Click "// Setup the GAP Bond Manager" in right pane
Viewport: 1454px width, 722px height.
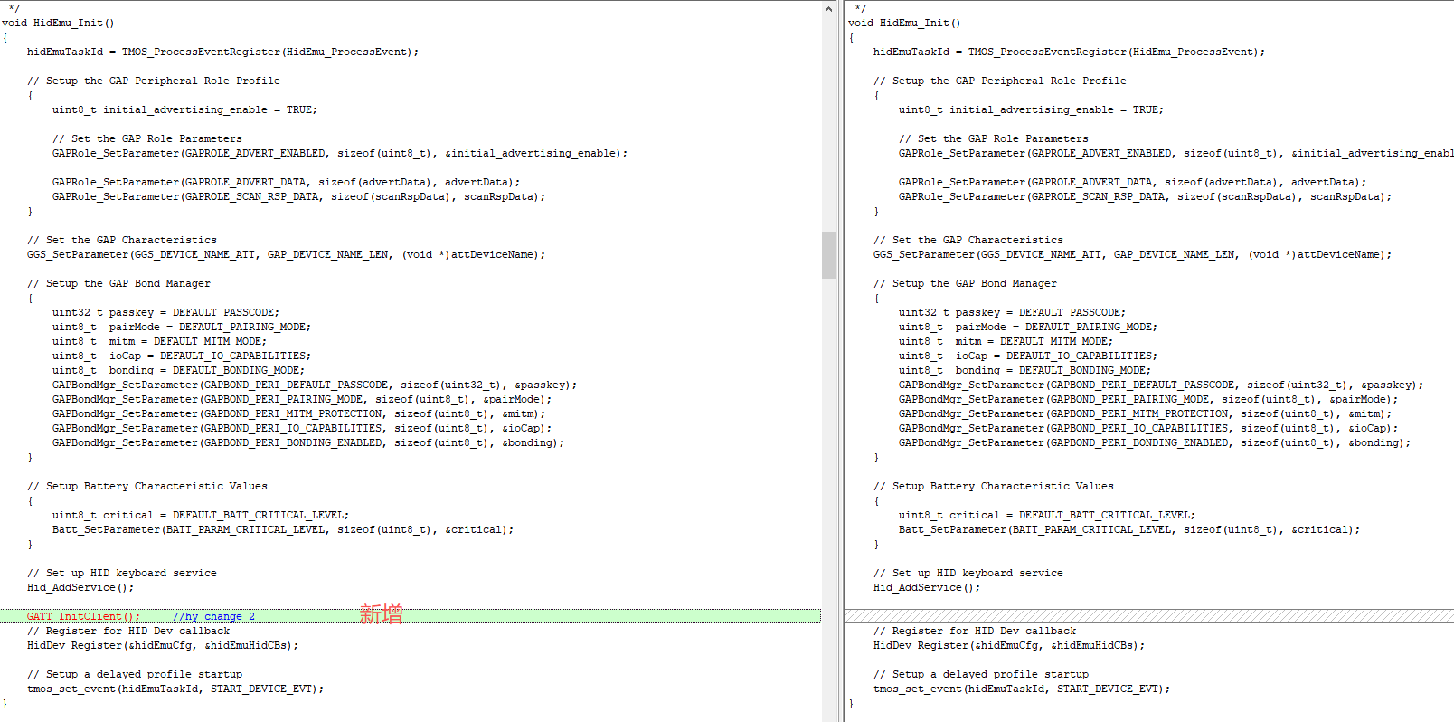point(965,283)
